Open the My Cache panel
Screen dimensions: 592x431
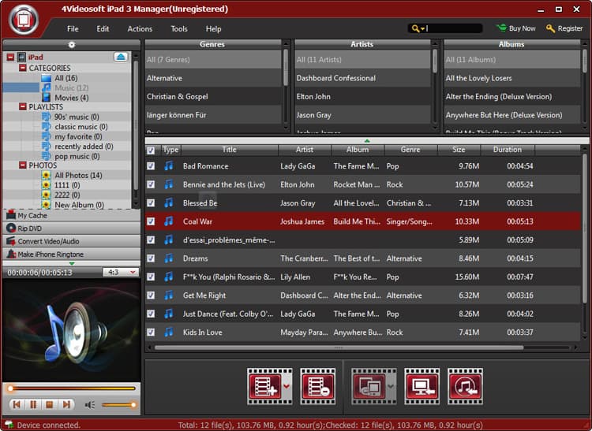click(71, 216)
